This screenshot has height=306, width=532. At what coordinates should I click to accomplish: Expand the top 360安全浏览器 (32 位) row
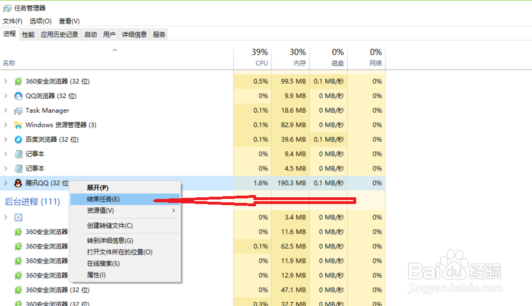coord(6,81)
